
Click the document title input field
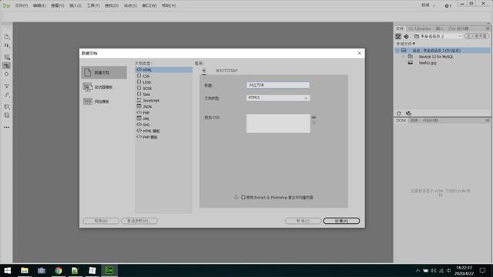point(278,85)
